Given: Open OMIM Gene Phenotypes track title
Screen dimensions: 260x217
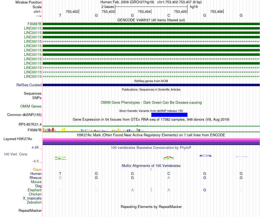Looking at the screenshot, I should coord(151,102).
